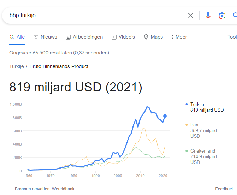Open the Tools options
The height and width of the screenshot is (195, 237).
[232, 37]
